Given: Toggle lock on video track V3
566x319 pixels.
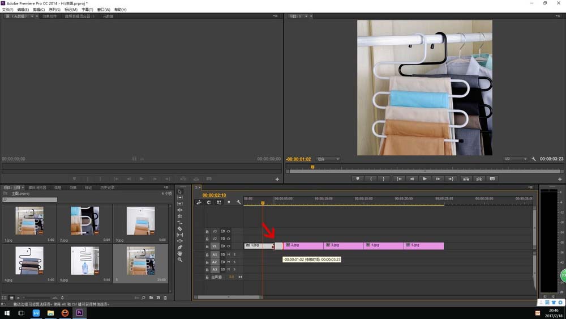Looking at the screenshot, I should point(207,231).
